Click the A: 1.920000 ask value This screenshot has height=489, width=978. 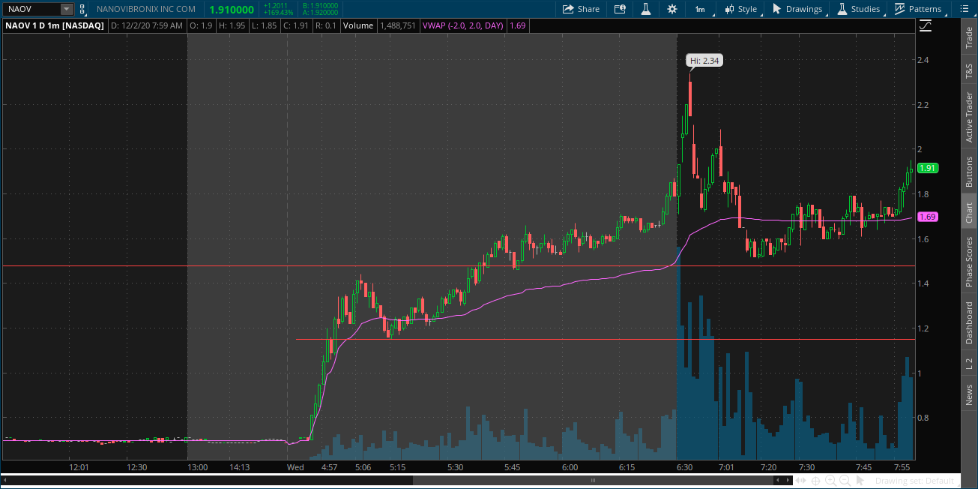(320, 13)
